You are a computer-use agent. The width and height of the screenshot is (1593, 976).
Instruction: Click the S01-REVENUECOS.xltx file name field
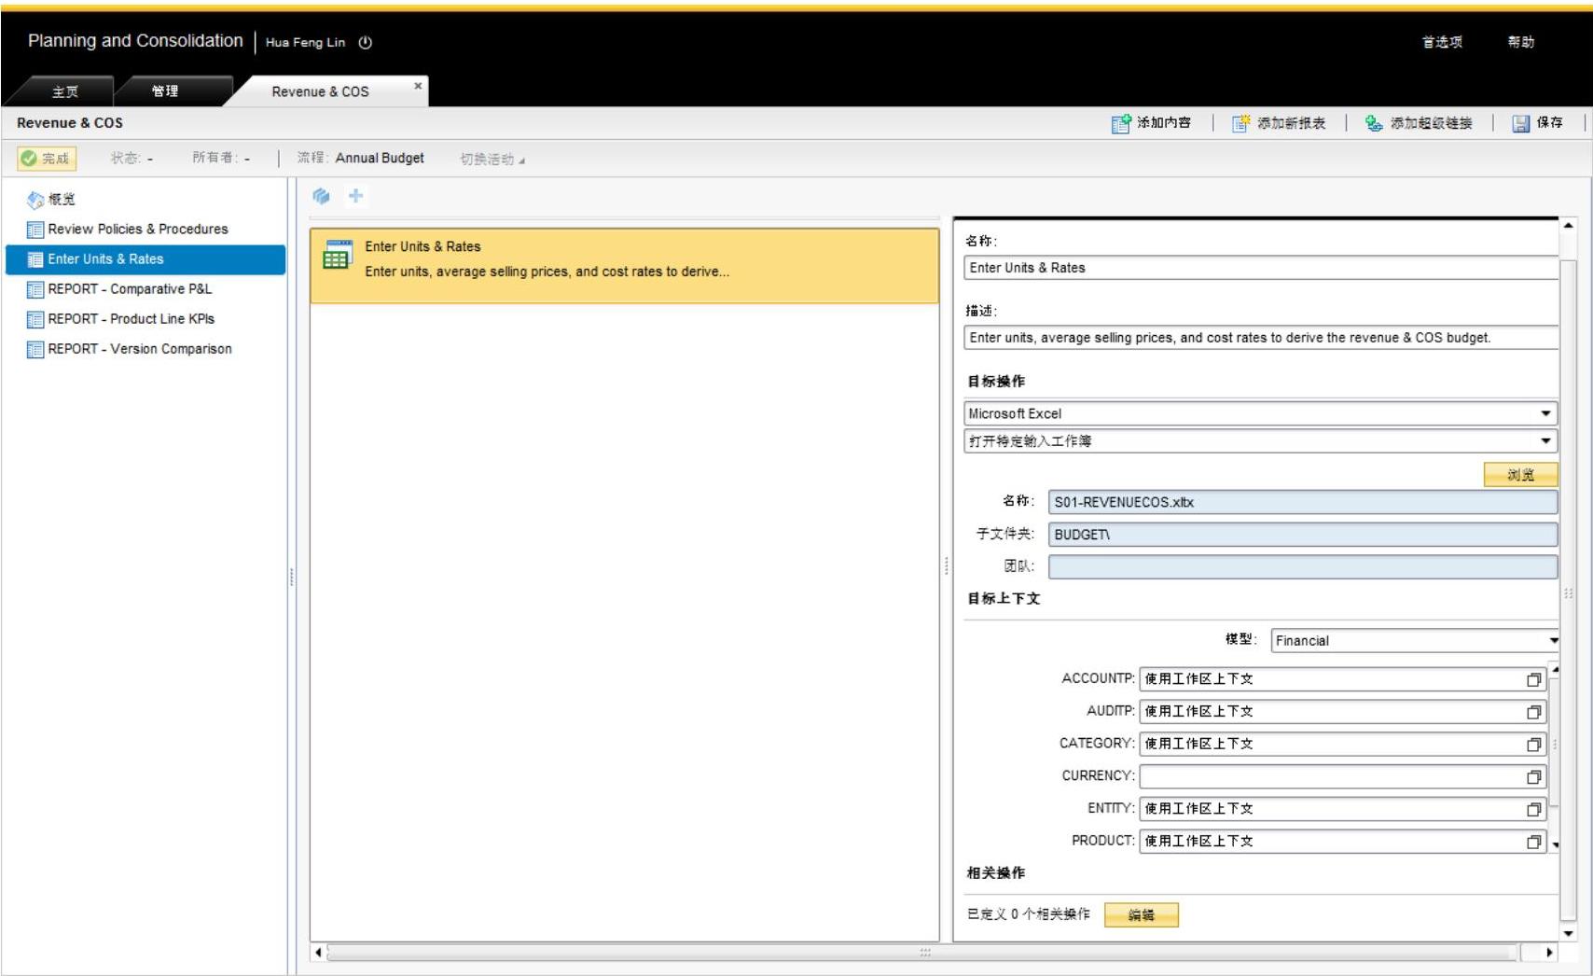coord(1303,502)
